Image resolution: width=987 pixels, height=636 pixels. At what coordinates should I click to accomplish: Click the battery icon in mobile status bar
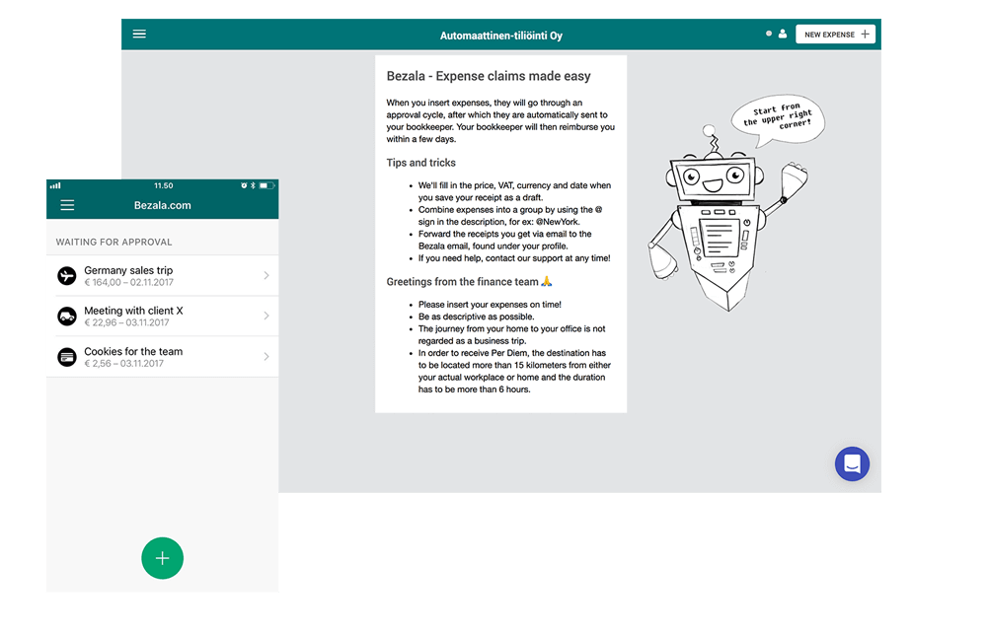[x=266, y=185]
